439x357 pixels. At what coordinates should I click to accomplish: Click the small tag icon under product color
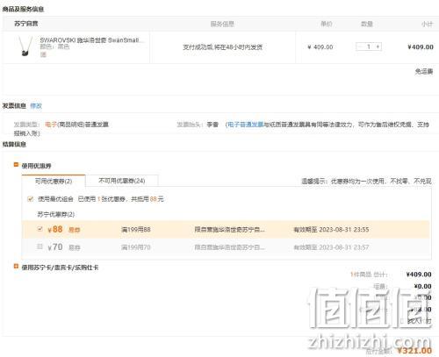tap(43, 54)
